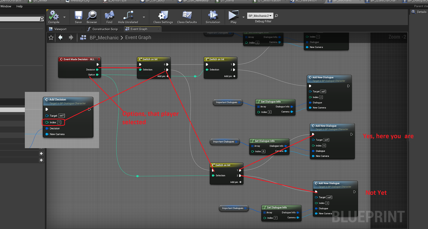The image size is (428, 229).
Task: Toggle the favorite star for this graph
Action: (51, 38)
